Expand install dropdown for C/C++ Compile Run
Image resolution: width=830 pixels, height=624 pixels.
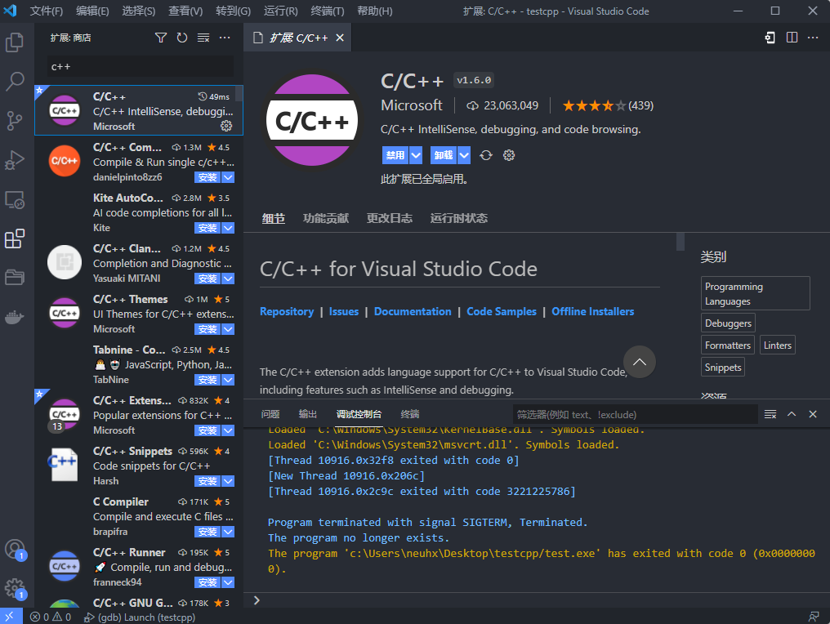[x=228, y=177]
